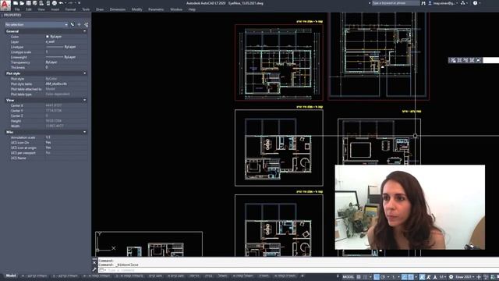Open the Insert menu
Viewport: 499px width, 281px height.
55,9
